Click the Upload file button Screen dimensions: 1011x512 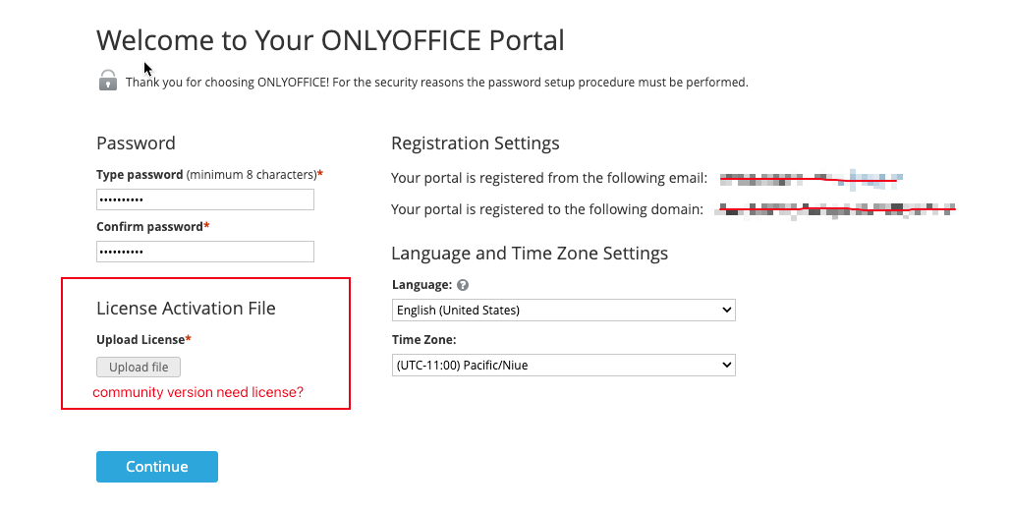click(139, 367)
